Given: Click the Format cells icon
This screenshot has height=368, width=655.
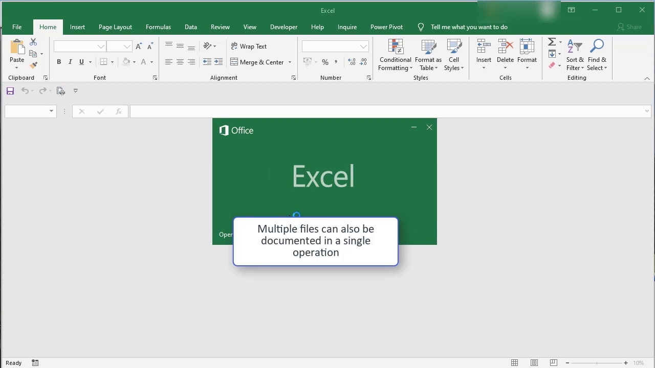Looking at the screenshot, I should coord(527,47).
